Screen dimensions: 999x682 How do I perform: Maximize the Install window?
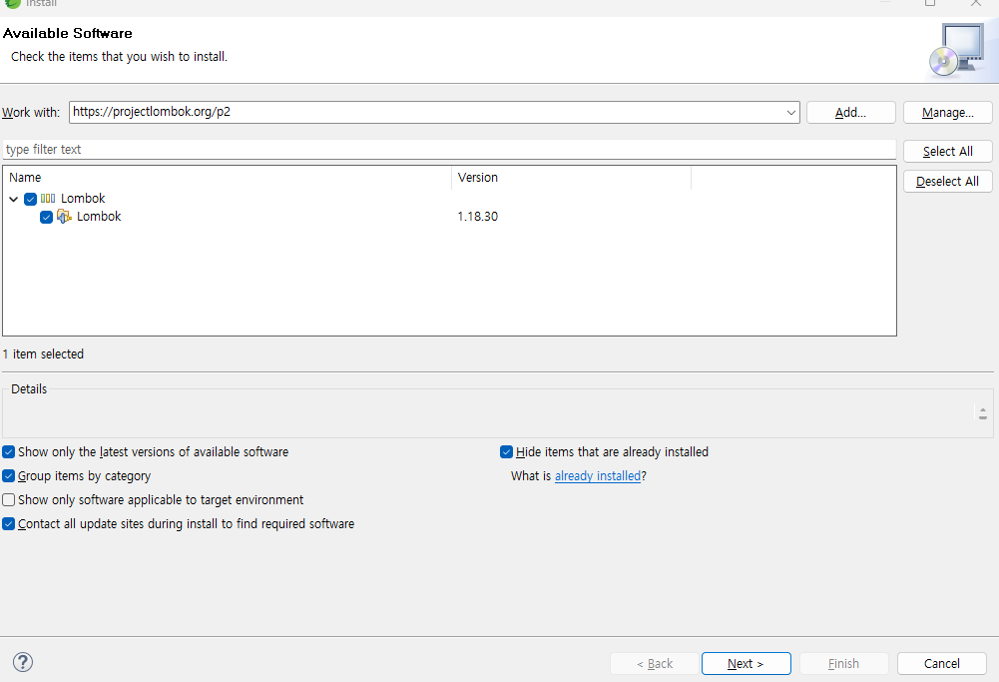[x=930, y=3]
